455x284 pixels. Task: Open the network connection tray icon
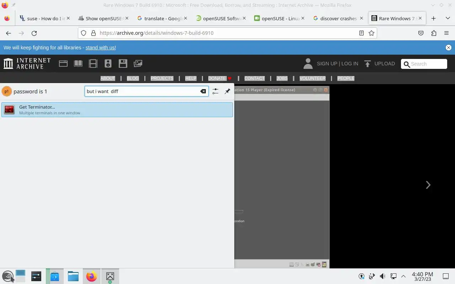click(393, 276)
